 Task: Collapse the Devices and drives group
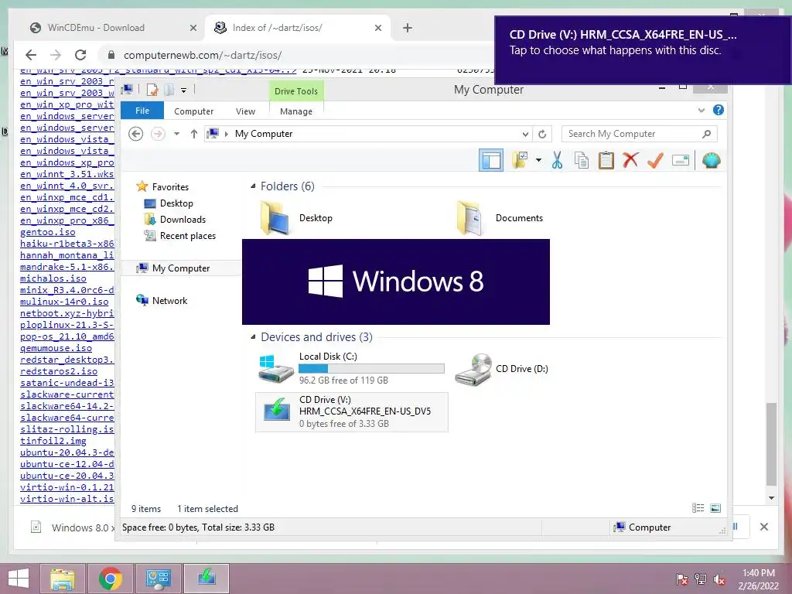253,337
